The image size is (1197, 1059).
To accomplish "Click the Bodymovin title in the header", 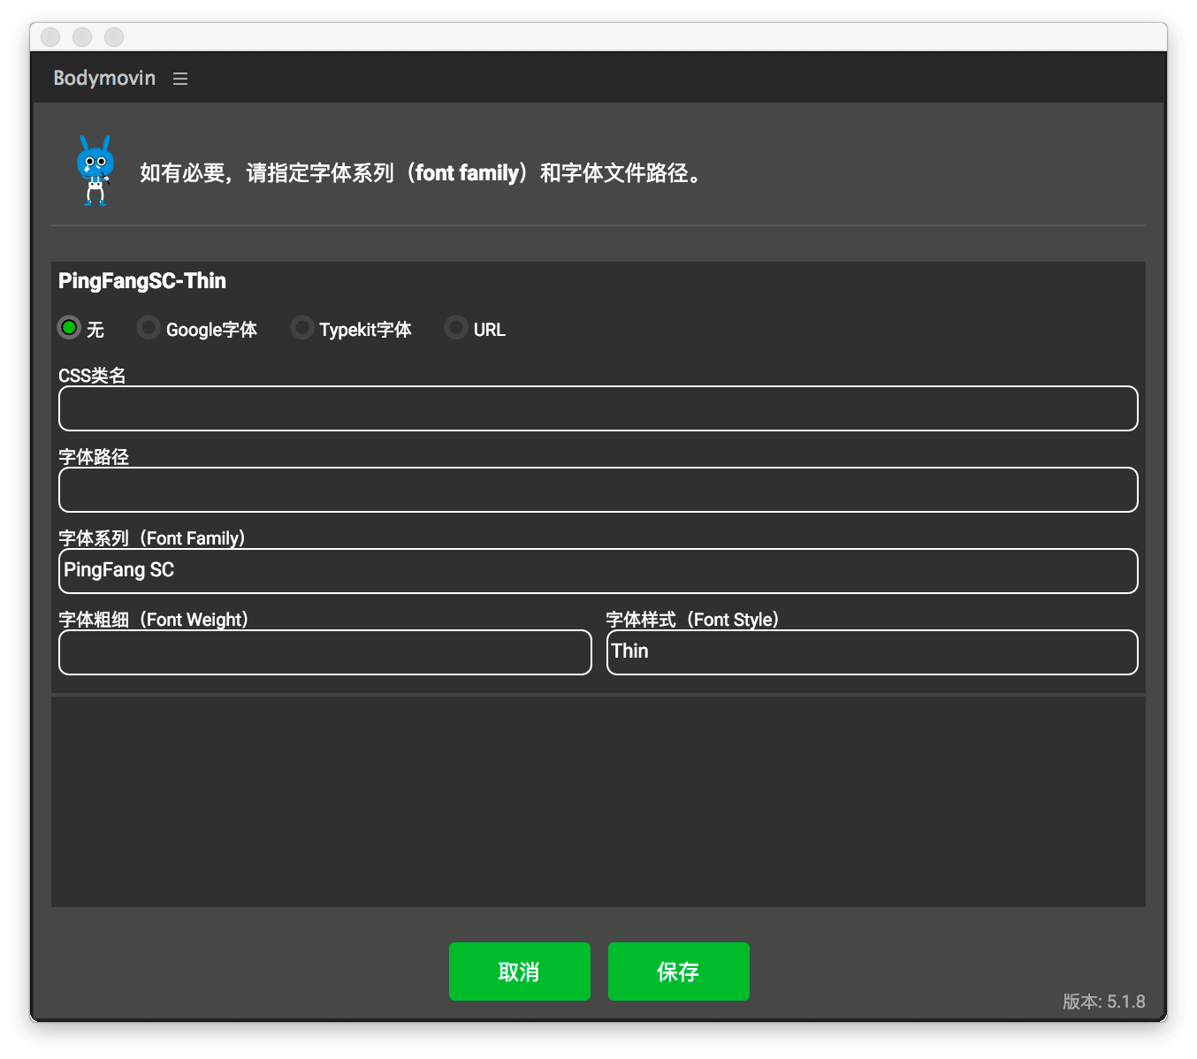I will [x=103, y=78].
